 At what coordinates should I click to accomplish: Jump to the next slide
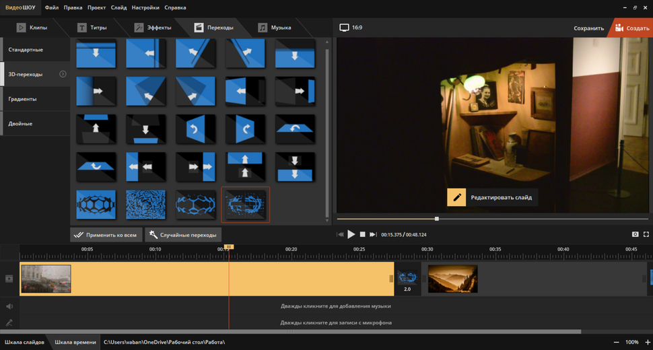(x=373, y=234)
